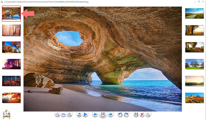
Task: Click the X% zoom percentage button
Action: [63, 114]
